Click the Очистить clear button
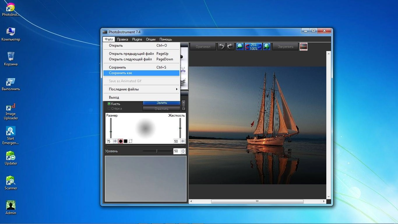This screenshot has width=398, height=224. point(162,109)
